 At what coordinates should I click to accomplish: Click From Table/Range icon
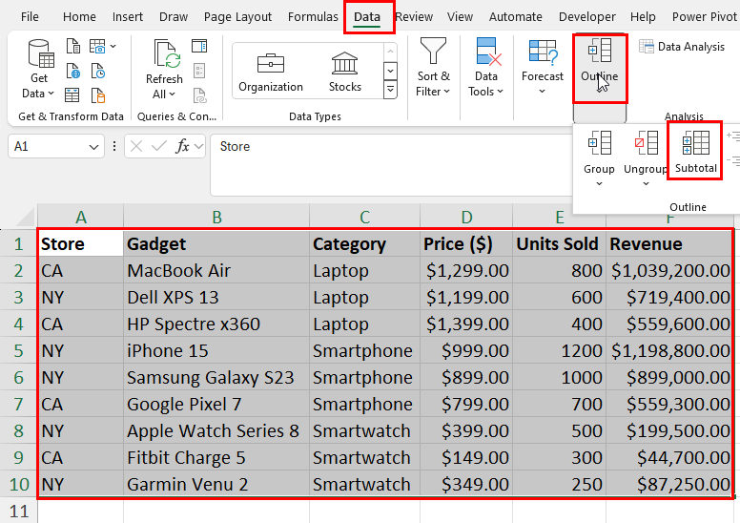point(72,95)
